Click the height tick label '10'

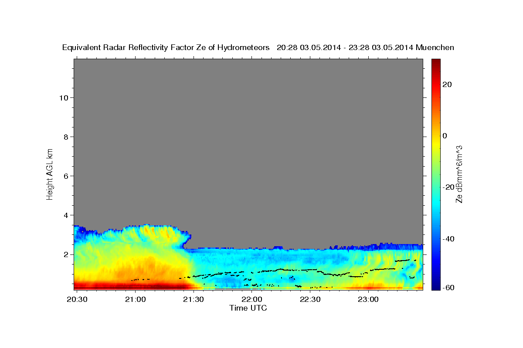coord(63,97)
